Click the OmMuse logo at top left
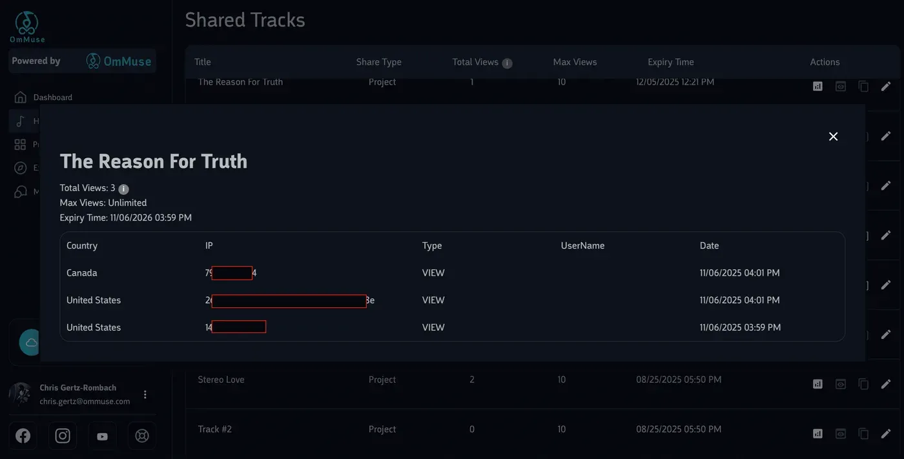 click(x=27, y=27)
